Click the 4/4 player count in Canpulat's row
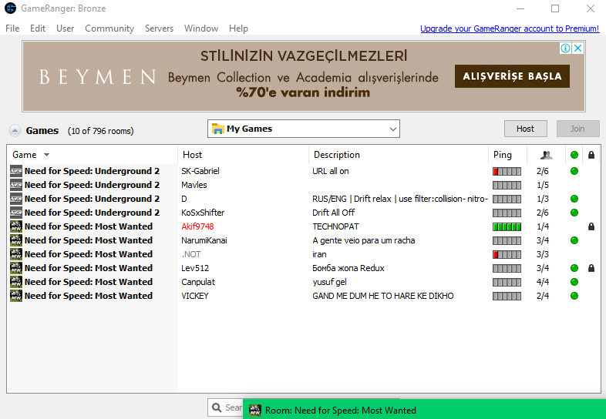This screenshot has height=419, width=606. pos(543,283)
